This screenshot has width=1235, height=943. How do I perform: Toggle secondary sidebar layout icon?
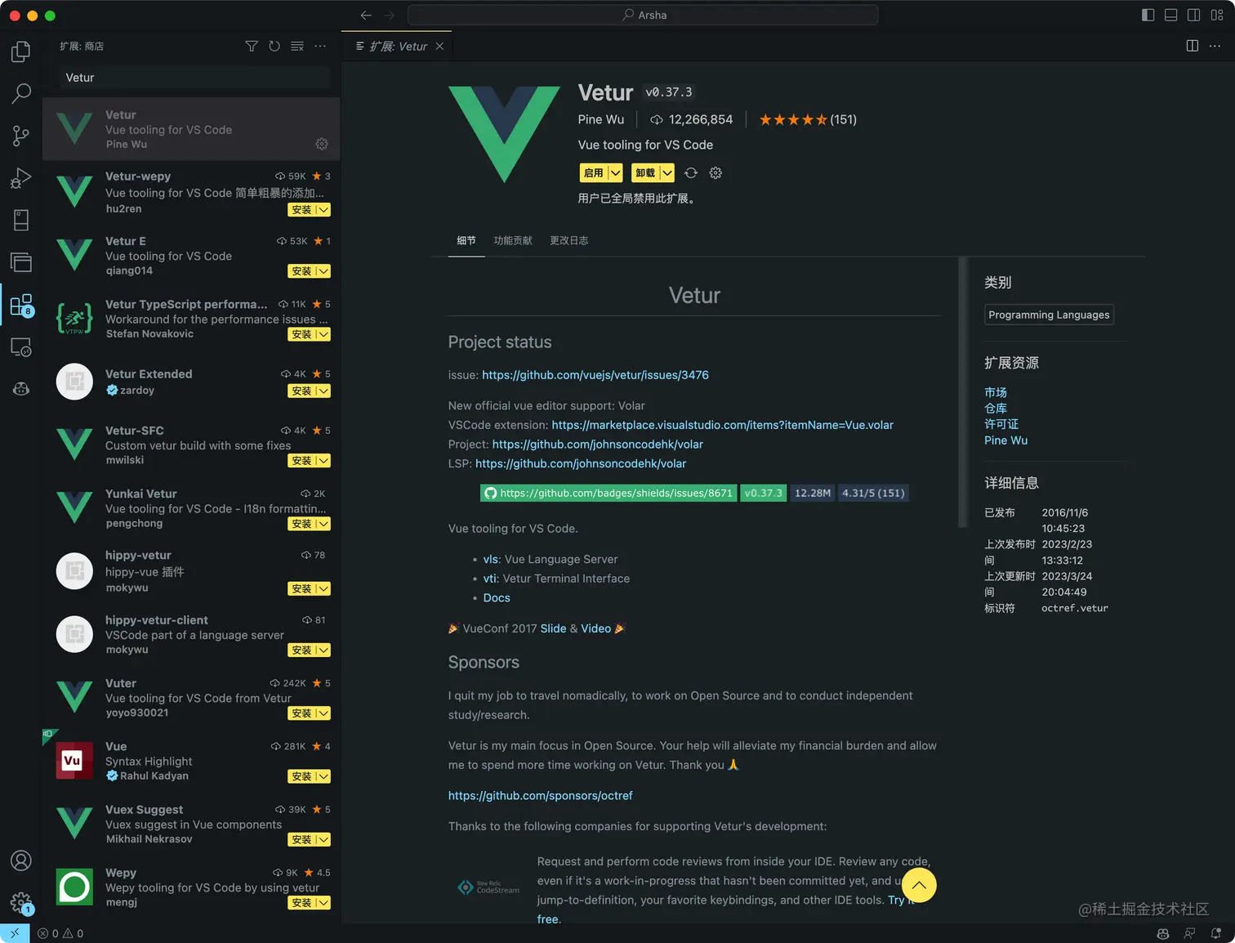[x=1193, y=15]
